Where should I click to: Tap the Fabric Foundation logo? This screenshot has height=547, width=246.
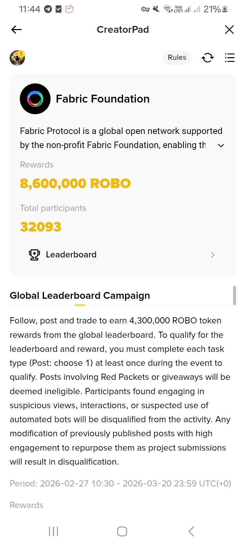click(x=35, y=99)
